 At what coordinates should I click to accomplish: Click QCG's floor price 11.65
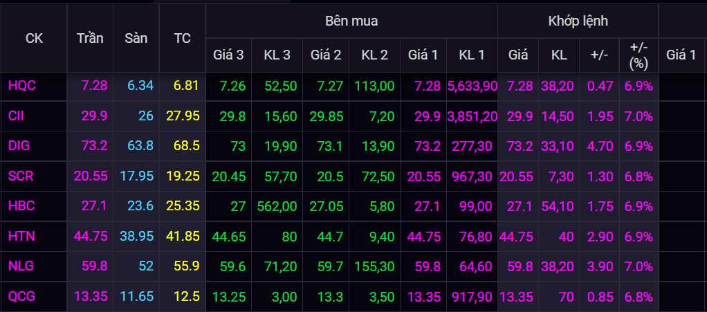pos(136,297)
